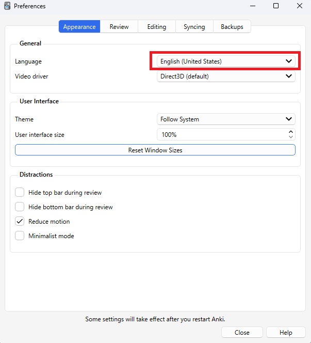The image size is (311, 343).
Task: Open Help for preferences
Action: [286, 332]
